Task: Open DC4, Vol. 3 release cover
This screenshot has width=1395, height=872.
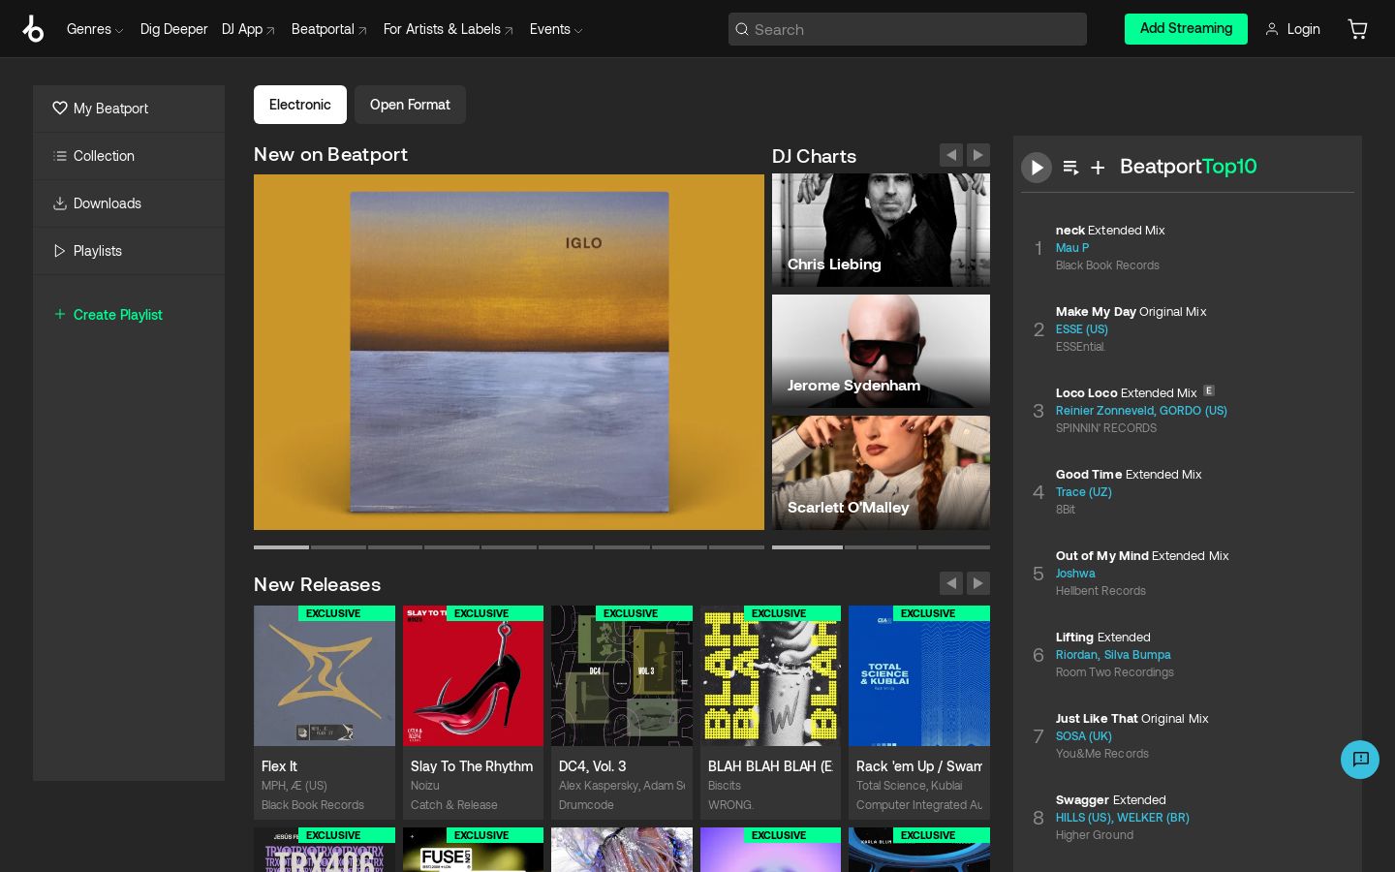Action: (x=622, y=676)
